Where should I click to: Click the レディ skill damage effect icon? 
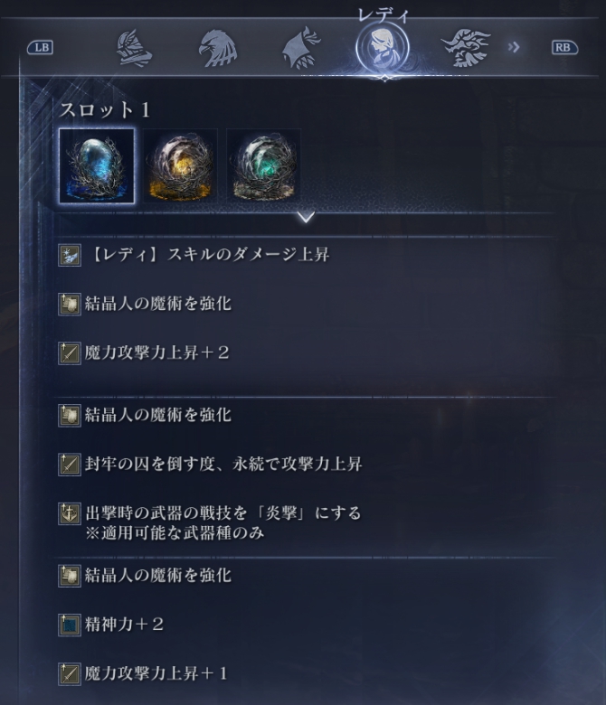coord(70,256)
